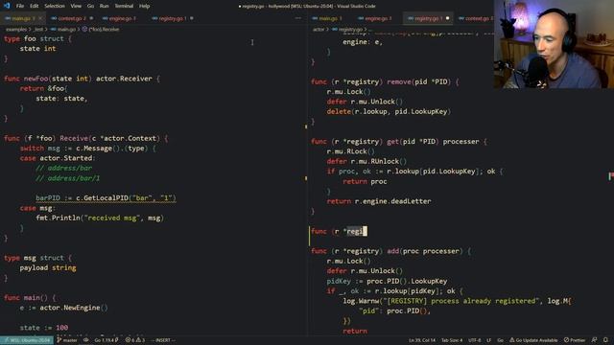Click main.go breadcrumb in left editor
614x345 pixels.
coord(64,30)
